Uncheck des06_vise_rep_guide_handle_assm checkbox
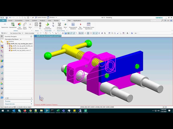The height and width of the screenshot is (129, 173). pyautogui.click(x=10, y=46)
